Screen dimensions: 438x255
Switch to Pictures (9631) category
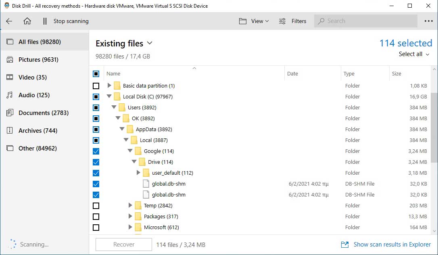coord(45,59)
